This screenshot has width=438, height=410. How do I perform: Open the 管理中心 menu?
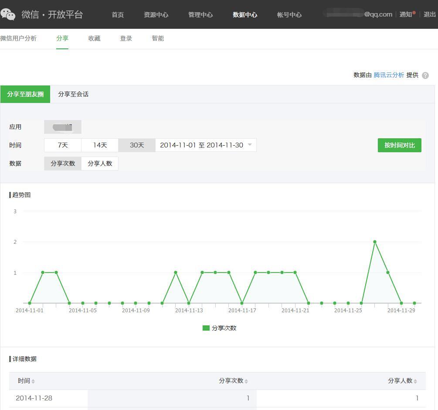coord(200,14)
